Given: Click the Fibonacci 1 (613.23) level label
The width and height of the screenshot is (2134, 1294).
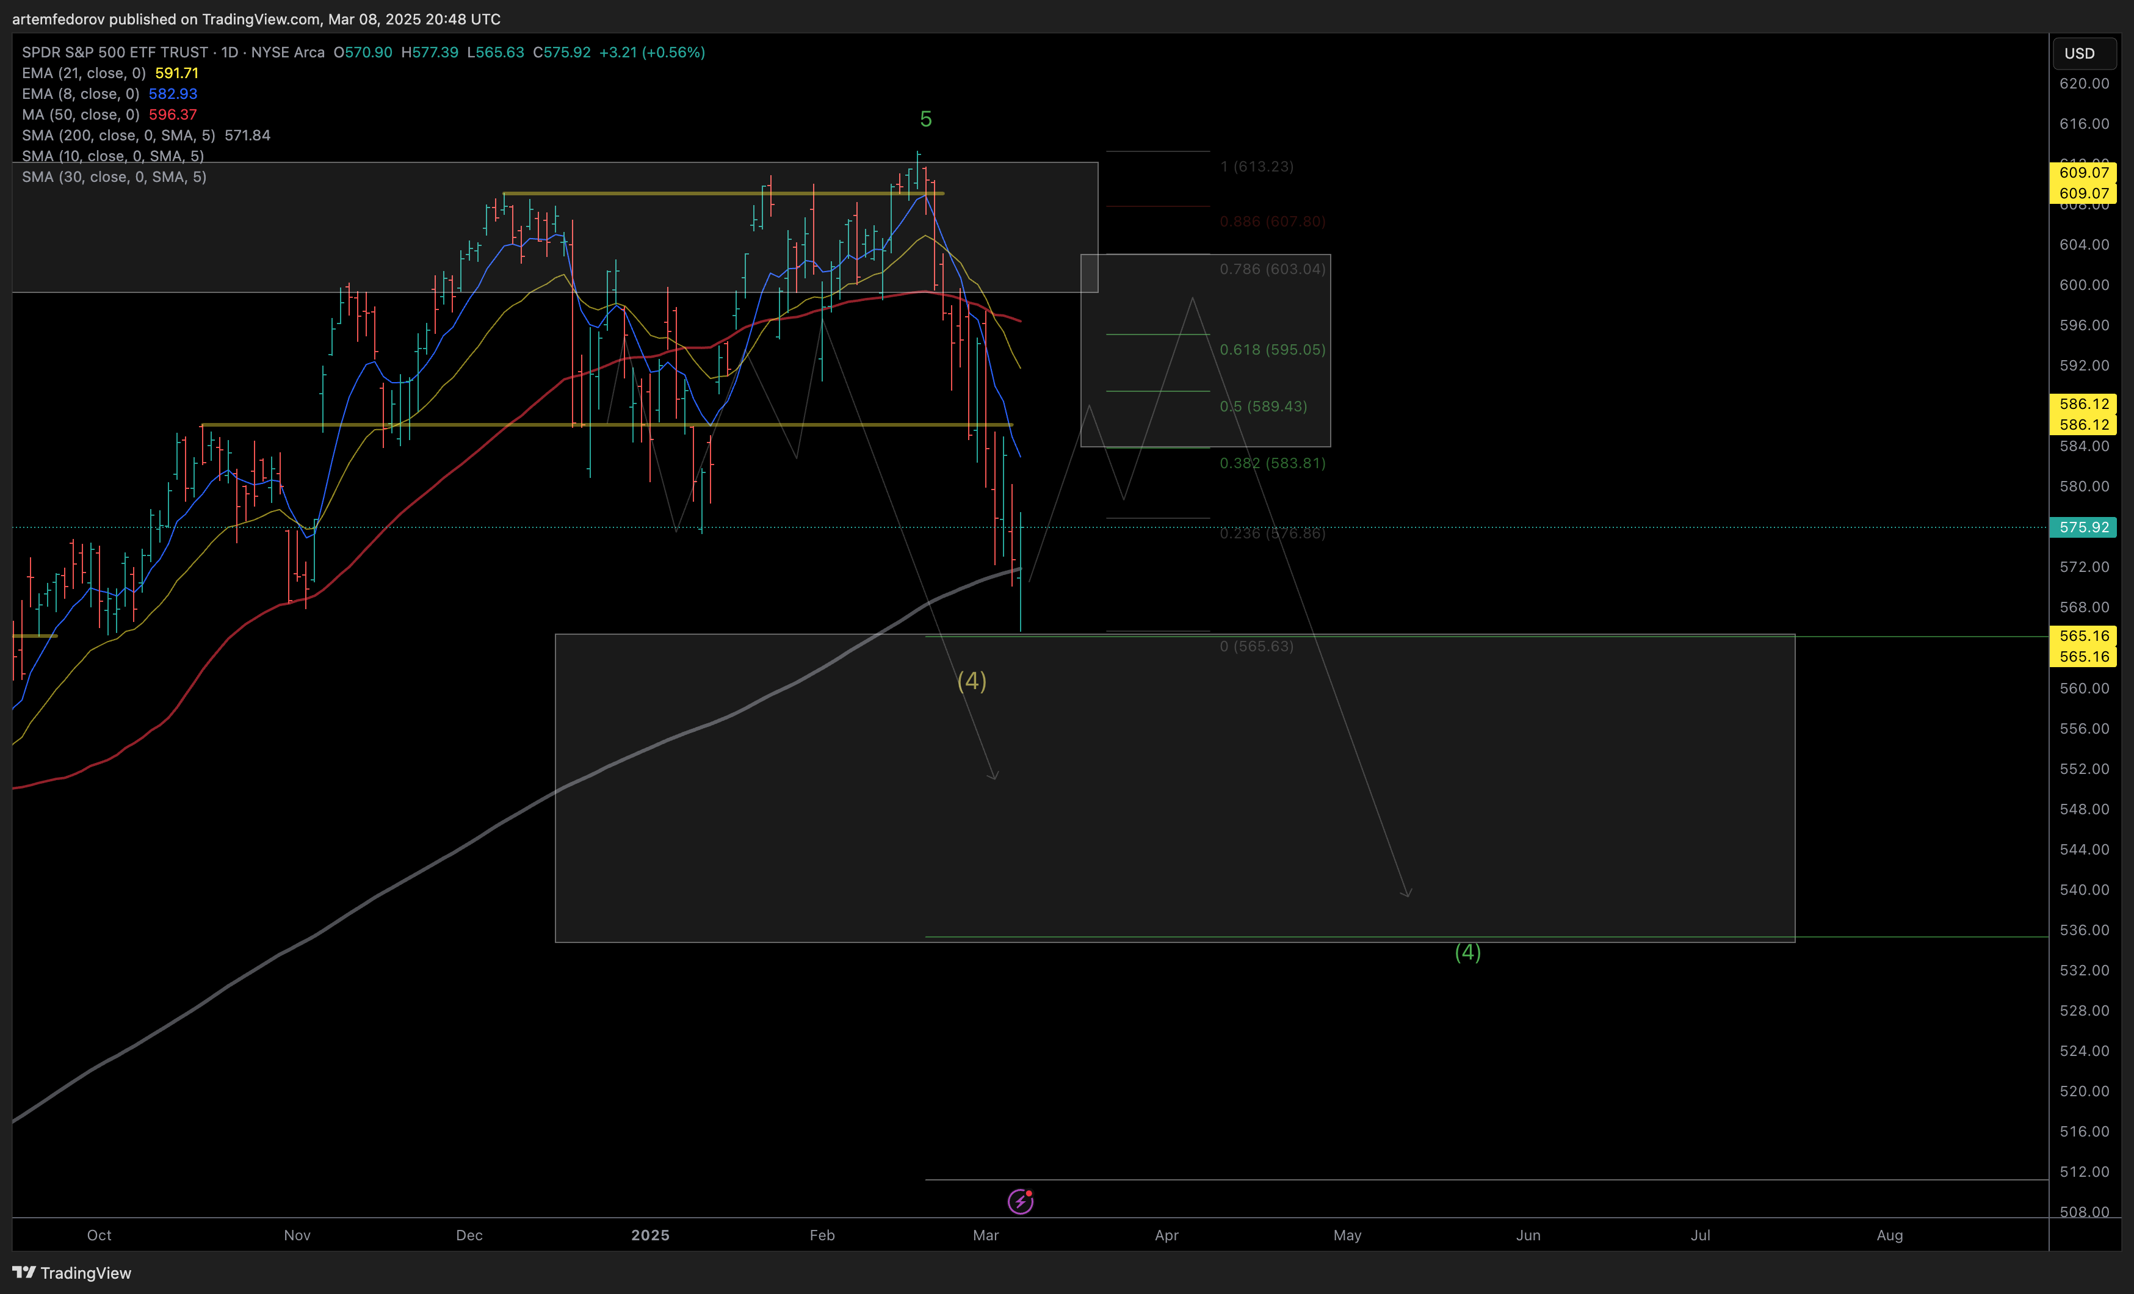Looking at the screenshot, I should [1257, 166].
